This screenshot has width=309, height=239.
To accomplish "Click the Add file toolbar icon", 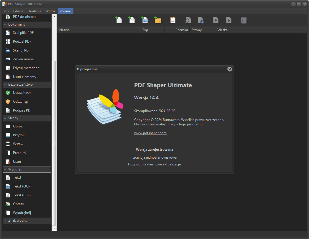I will [x=119, y=20].
